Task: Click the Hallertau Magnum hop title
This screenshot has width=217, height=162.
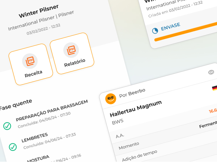Action: pos(136,108)
